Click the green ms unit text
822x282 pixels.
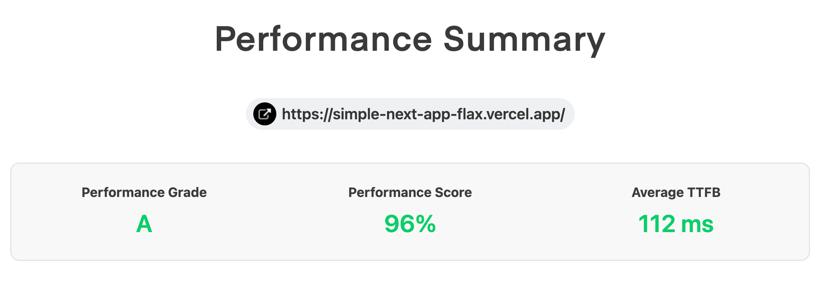(x=697, y=224)
